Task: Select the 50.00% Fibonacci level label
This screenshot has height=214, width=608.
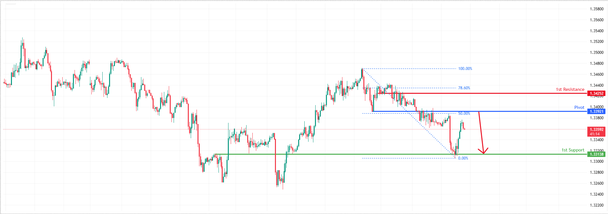Action: 464,113
